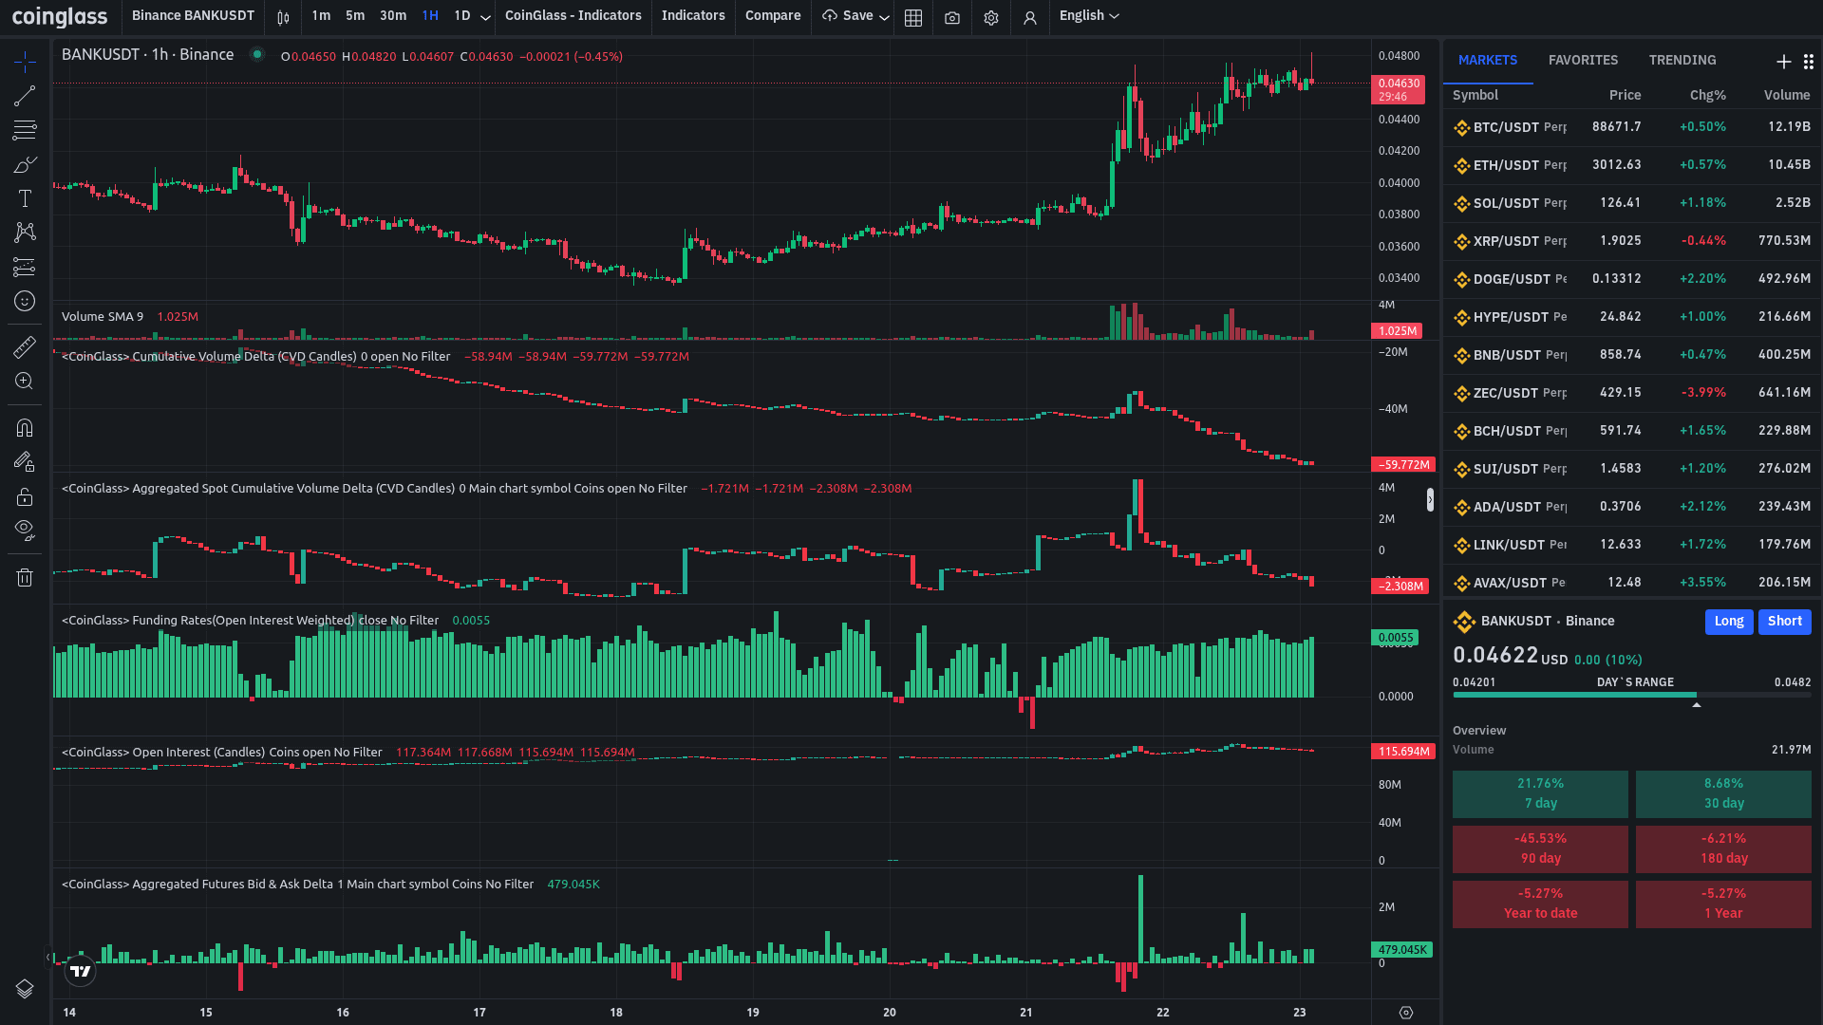Select the trend line drawing tool
The image size is (1823, 1025).
[25, 96]
